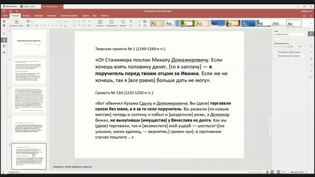This screenshot has width=315, height=177.
Task: Select slide 5 thumbnail
Action: 29,156
